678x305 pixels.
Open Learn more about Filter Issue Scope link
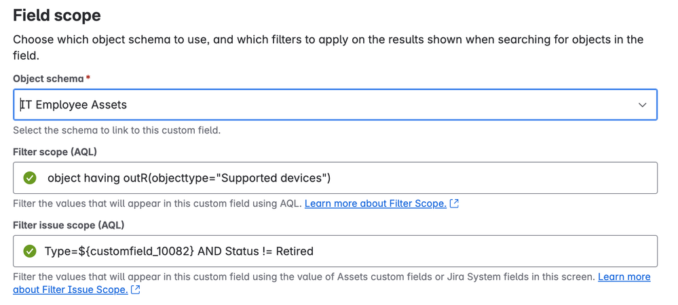tap(624, 277)
